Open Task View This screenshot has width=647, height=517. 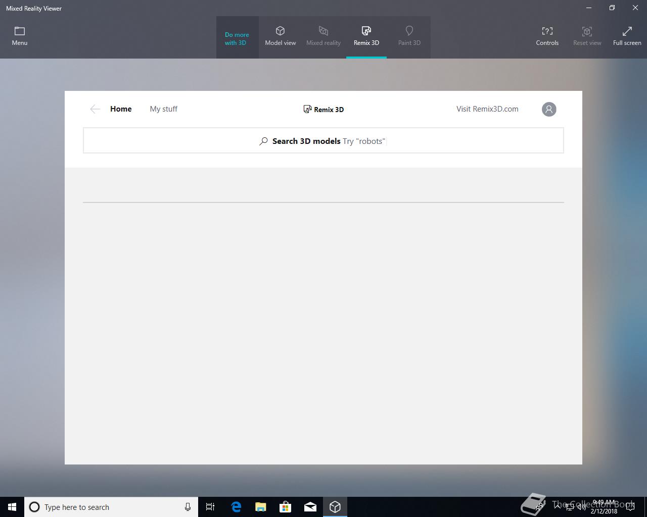tap(210, 507)
